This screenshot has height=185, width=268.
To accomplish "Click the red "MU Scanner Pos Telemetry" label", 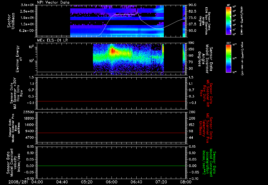I will point(206,128).
